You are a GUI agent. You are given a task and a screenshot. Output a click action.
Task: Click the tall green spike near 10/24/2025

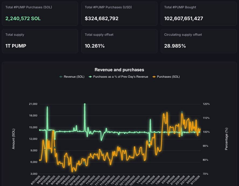[85, 104]
